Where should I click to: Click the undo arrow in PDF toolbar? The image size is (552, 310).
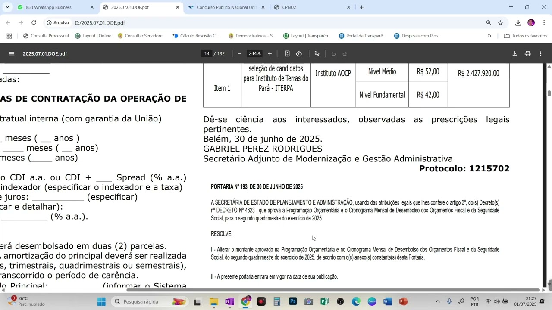coord(333,54)
